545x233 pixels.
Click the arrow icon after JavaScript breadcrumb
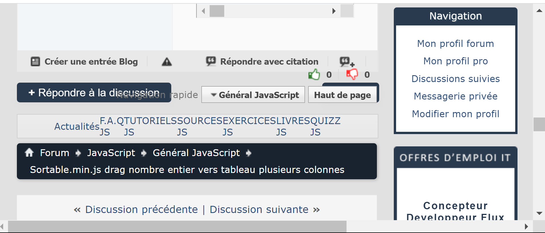click(x=144, y=154)
